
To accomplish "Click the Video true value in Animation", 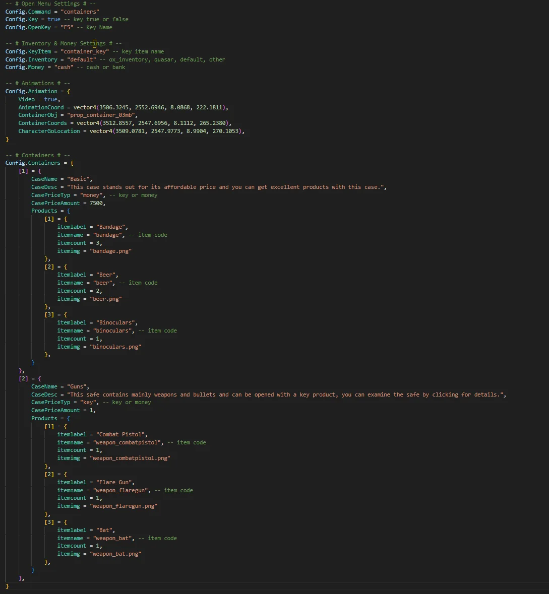I will point(51,99).
